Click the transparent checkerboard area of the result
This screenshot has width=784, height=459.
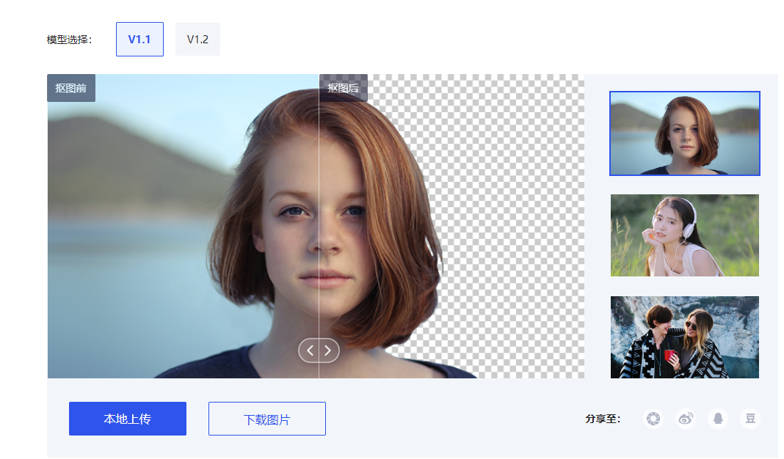coord(514,220)
